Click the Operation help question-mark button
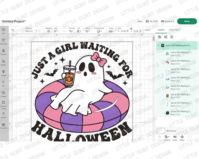This screenshot has height=159, width=199. click(40, 31)
